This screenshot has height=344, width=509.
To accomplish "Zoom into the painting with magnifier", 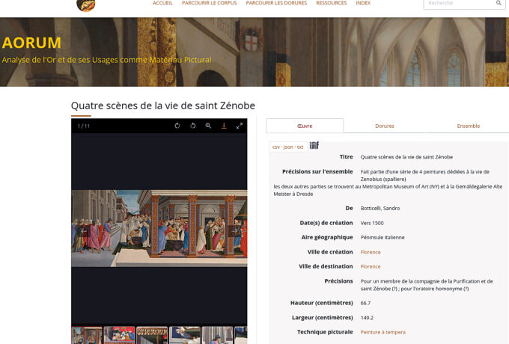I will coord(208,126).
